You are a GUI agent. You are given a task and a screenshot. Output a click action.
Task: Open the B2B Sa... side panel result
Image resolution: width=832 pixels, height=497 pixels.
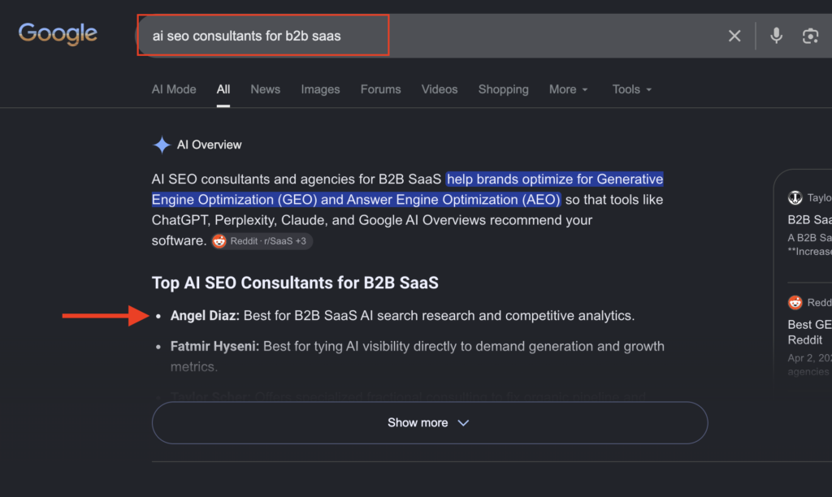point(809,219)
